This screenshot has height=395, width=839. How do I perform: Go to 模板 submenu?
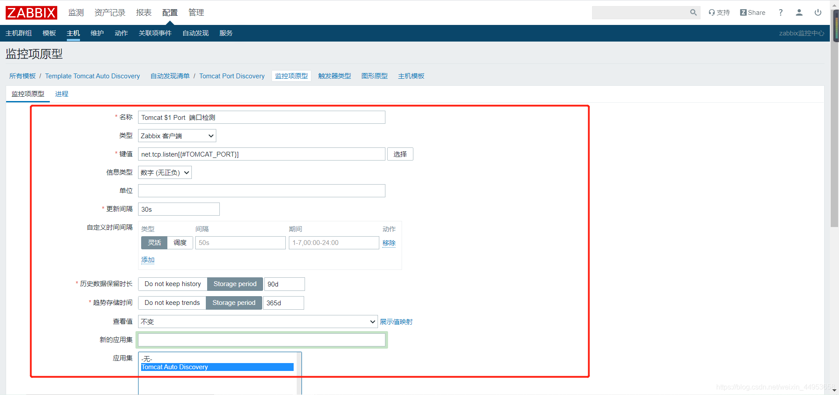click(x=49, y=33)
